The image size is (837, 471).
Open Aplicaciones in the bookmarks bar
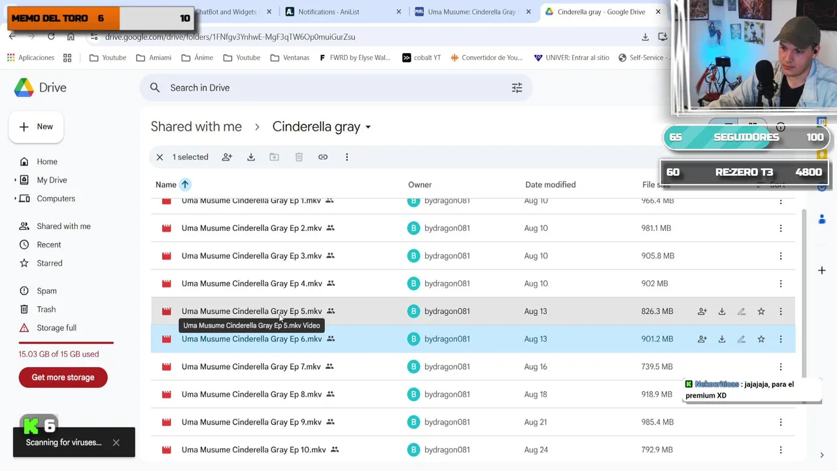click(x=31, y=58)
